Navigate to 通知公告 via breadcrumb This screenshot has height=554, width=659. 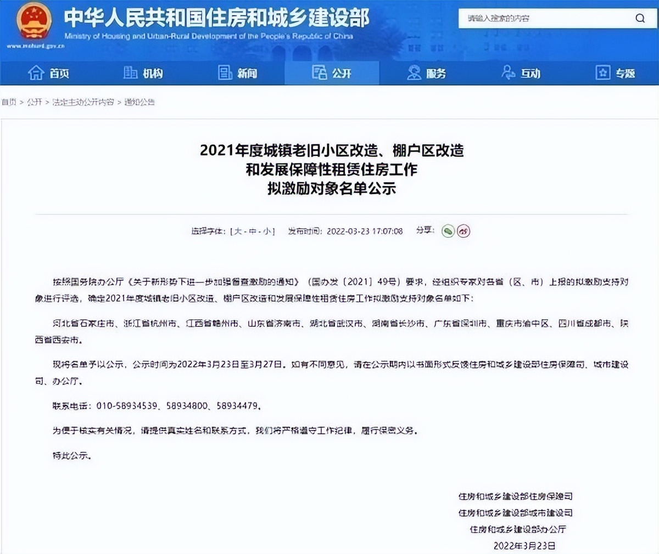[142, 101]
